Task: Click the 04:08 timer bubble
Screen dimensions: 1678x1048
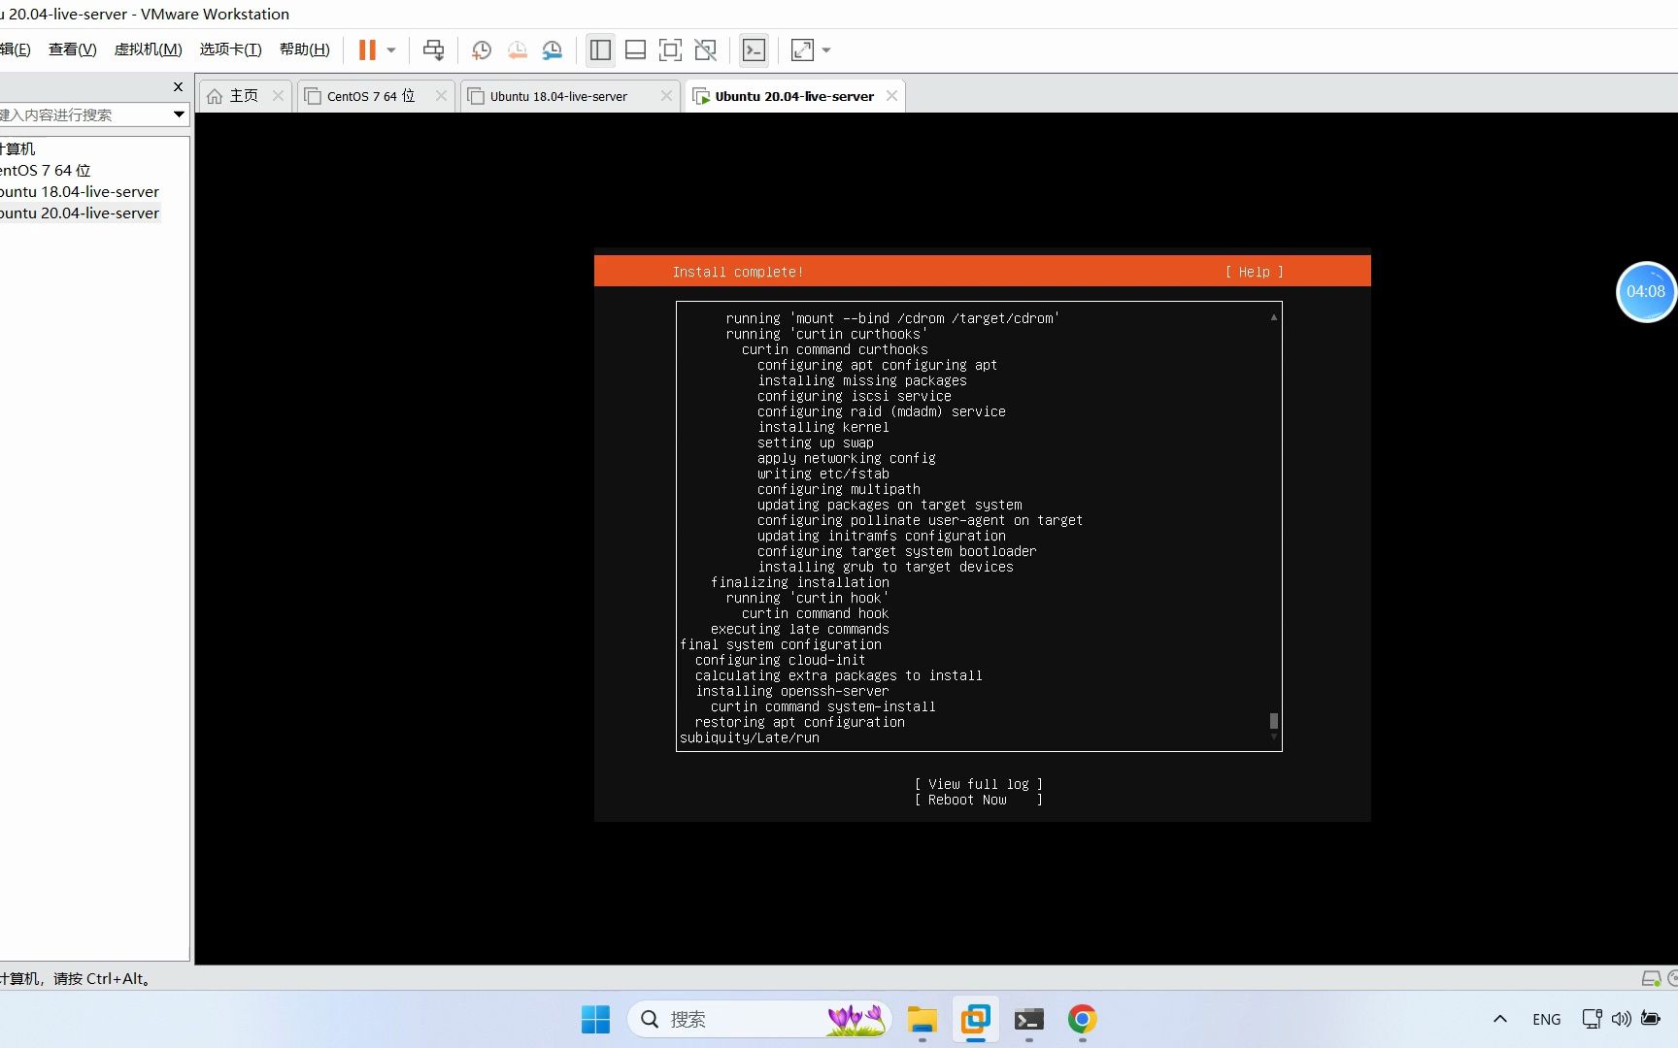Action: click(x=1646, y=291)
